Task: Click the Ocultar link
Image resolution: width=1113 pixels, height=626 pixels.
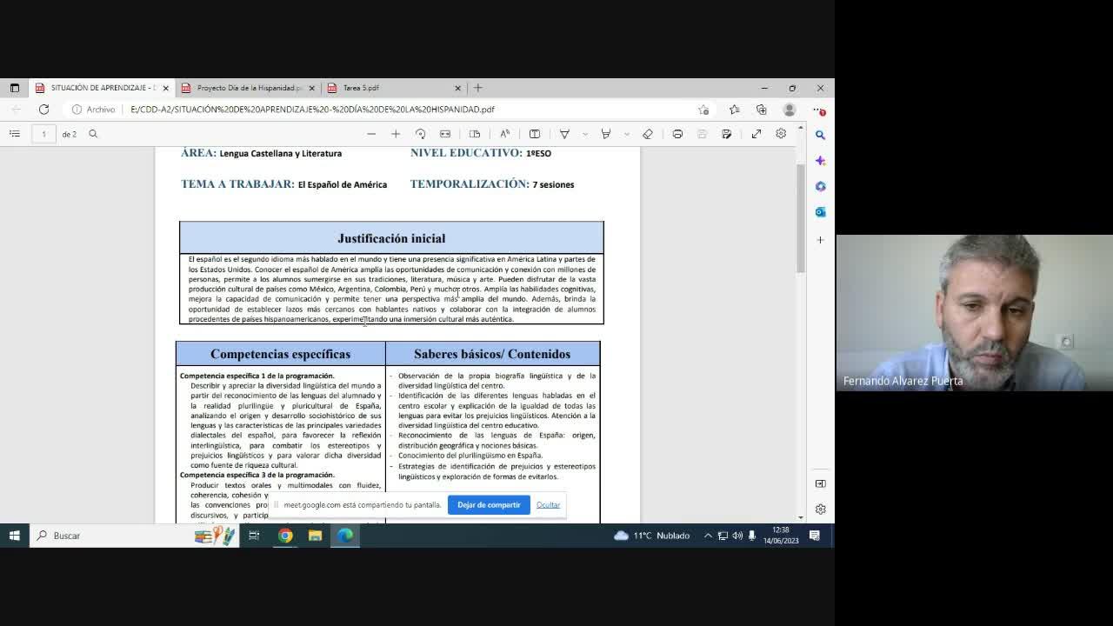Action: point(548,505)
